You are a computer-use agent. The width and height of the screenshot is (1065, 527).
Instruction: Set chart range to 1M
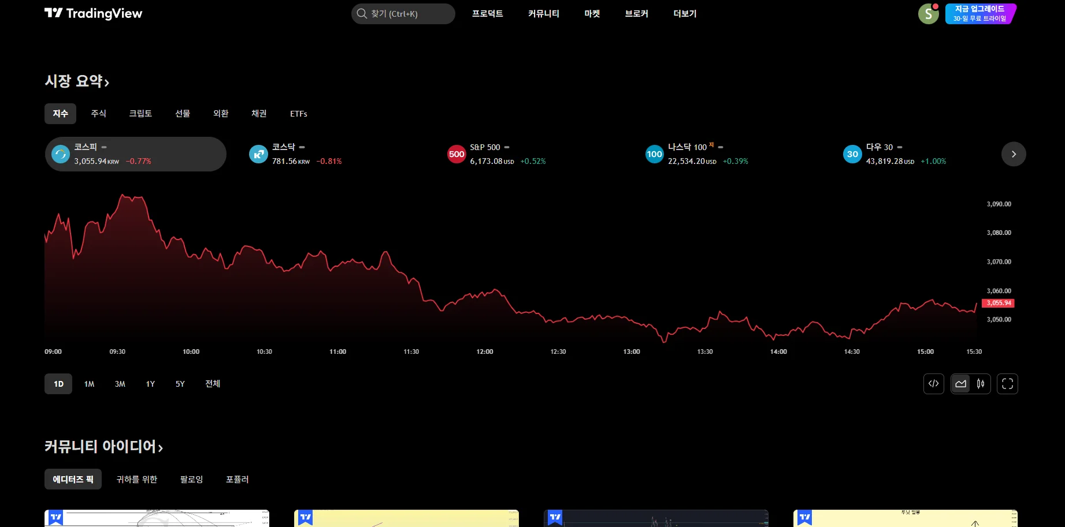point(89,384)
